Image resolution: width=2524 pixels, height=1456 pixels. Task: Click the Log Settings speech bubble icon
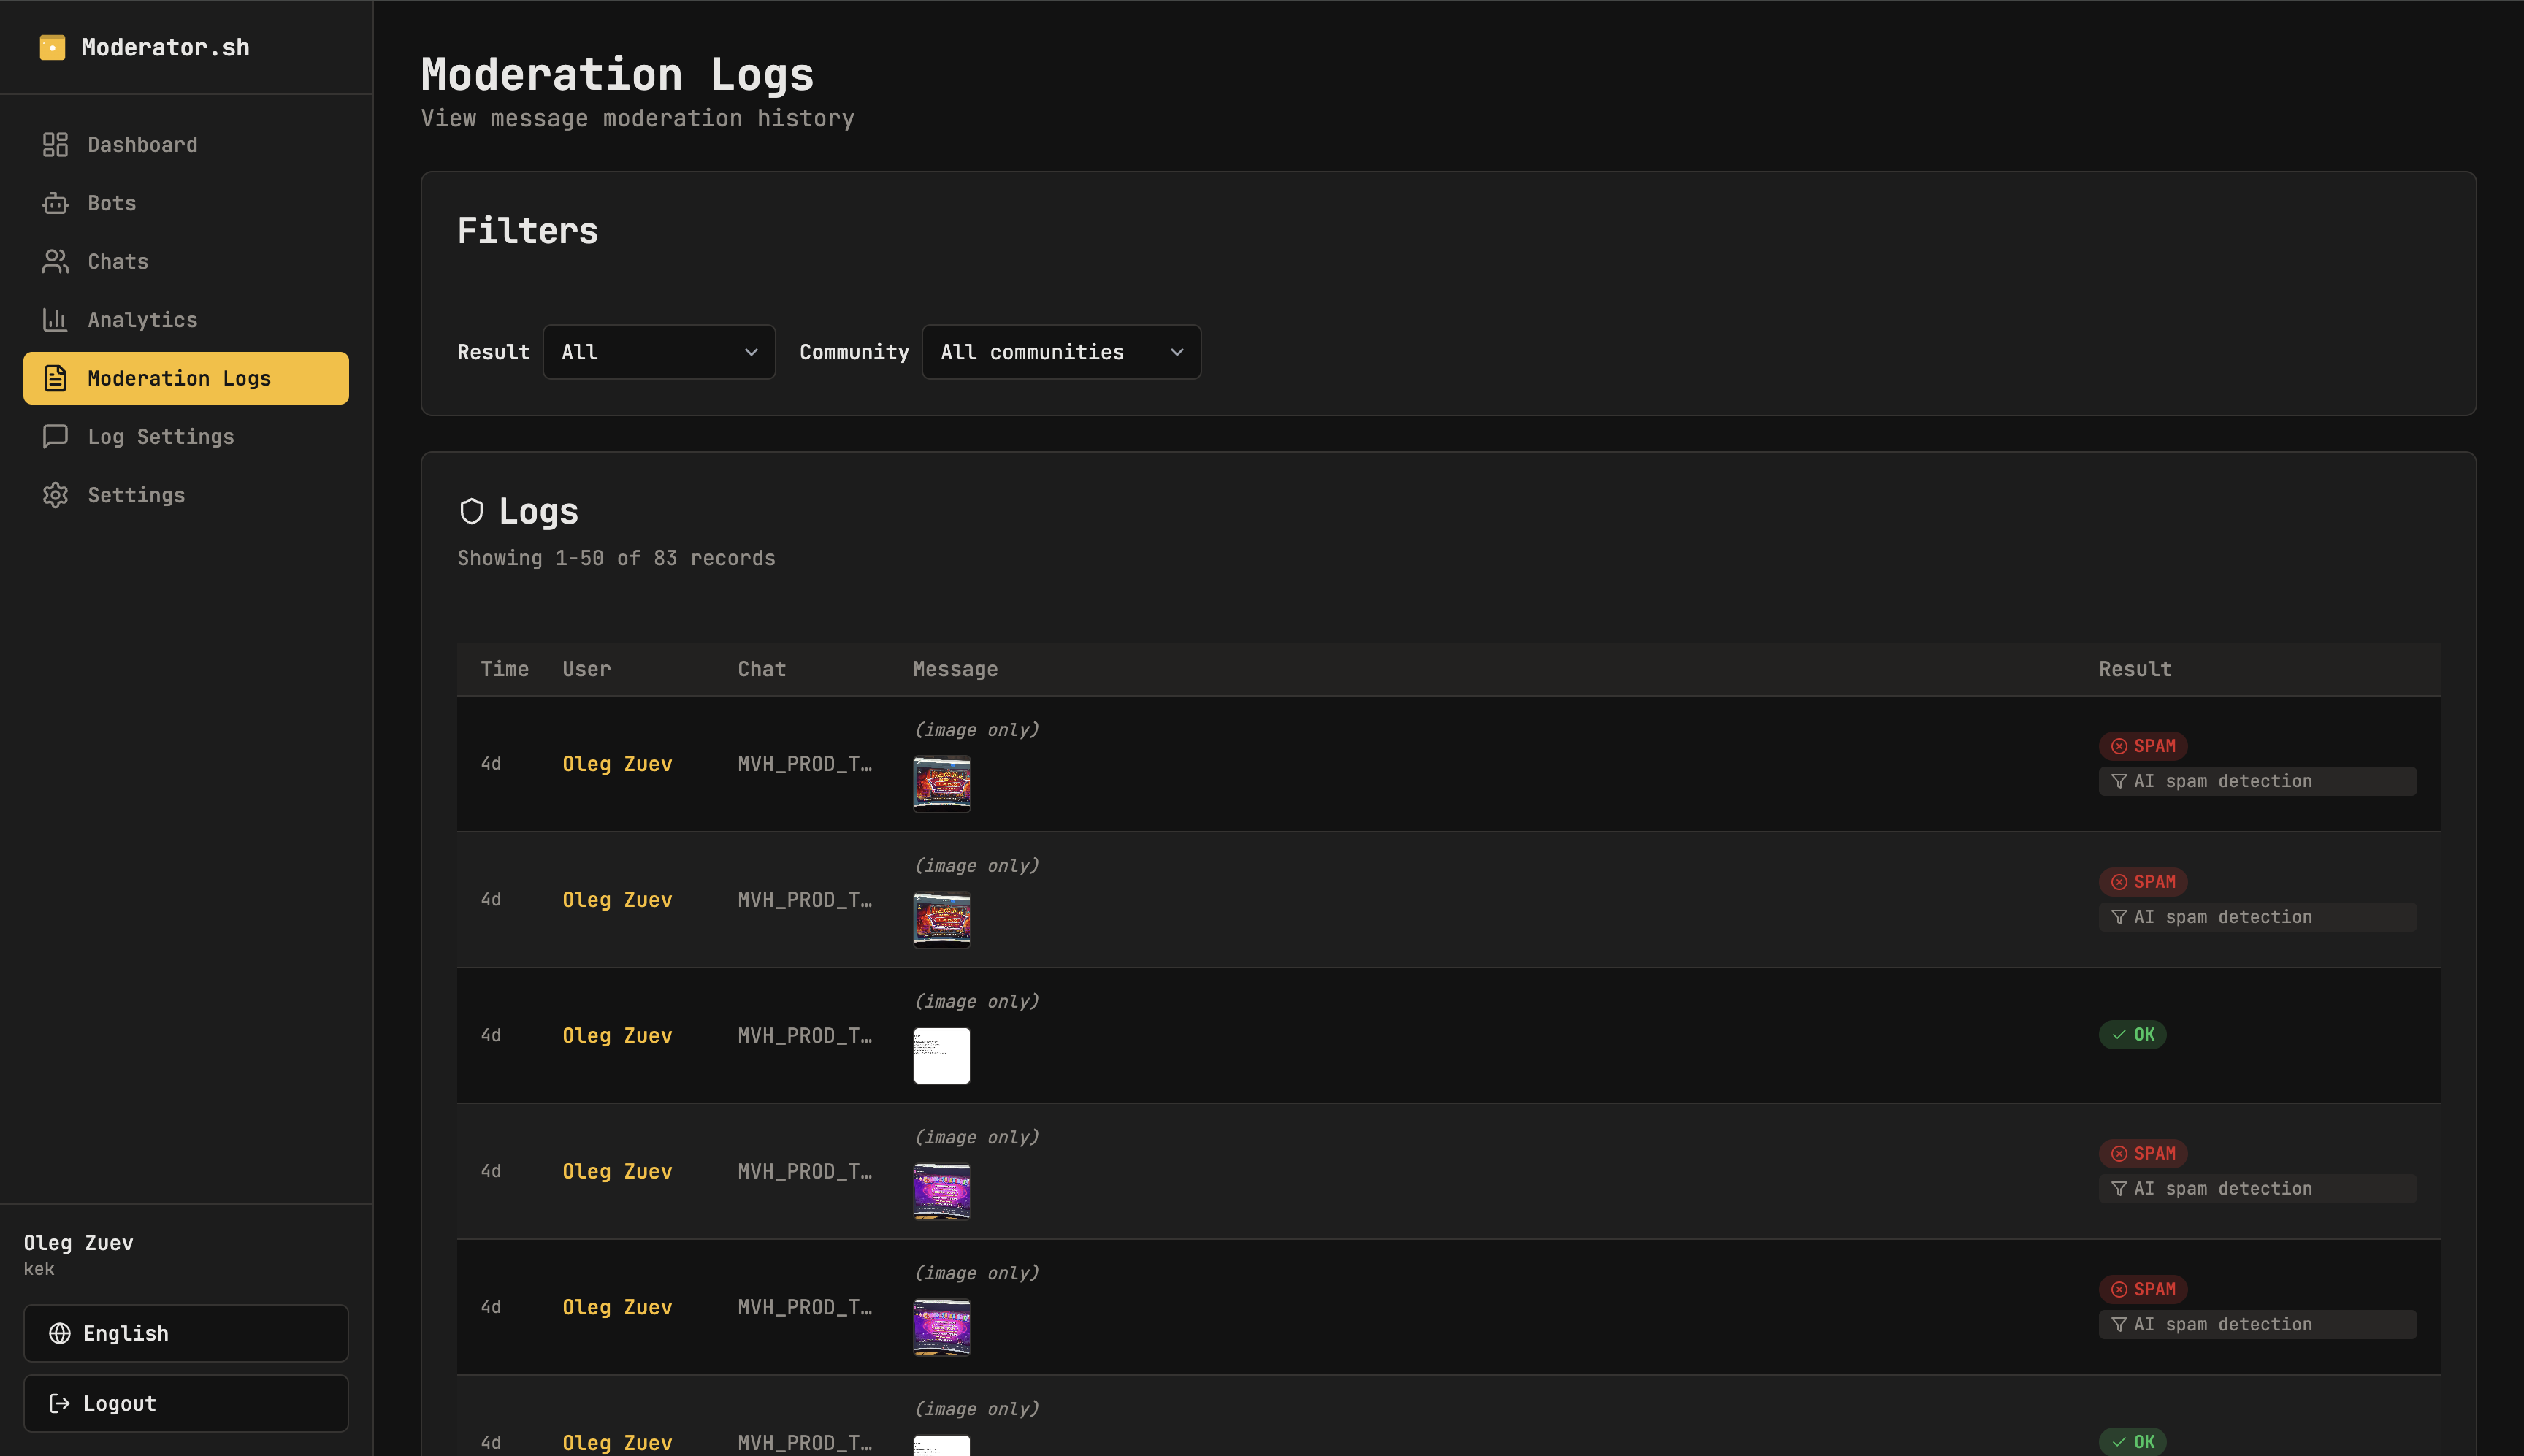(x=56, y=436)
